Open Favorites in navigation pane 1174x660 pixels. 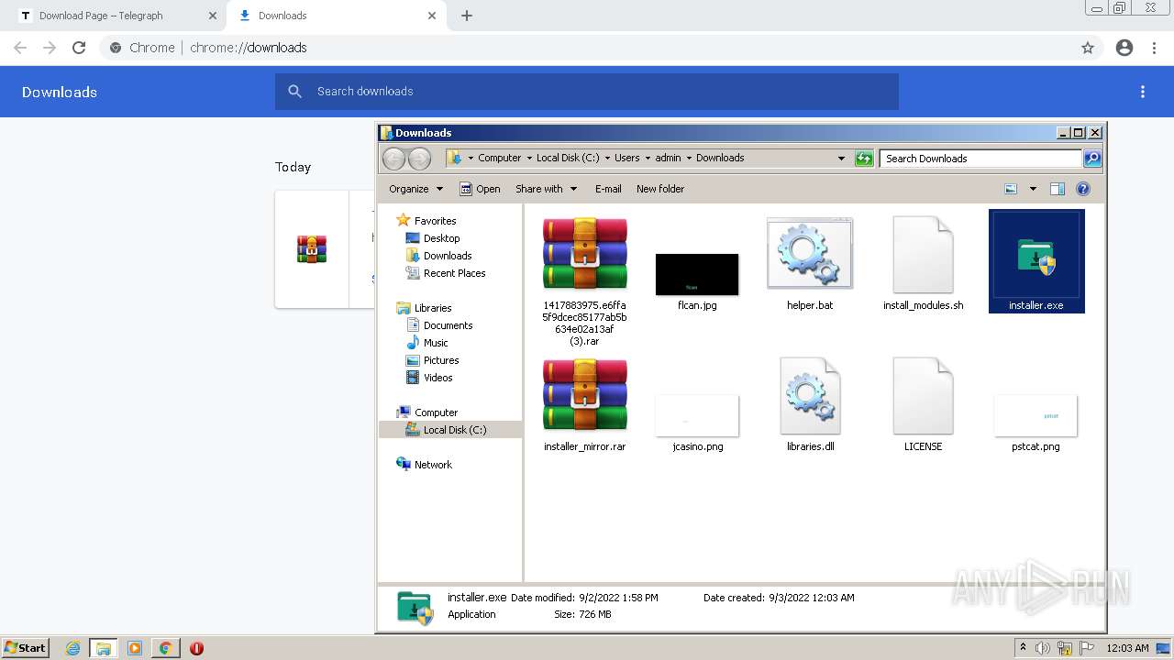pyautogui.click(x=426, y=221)
